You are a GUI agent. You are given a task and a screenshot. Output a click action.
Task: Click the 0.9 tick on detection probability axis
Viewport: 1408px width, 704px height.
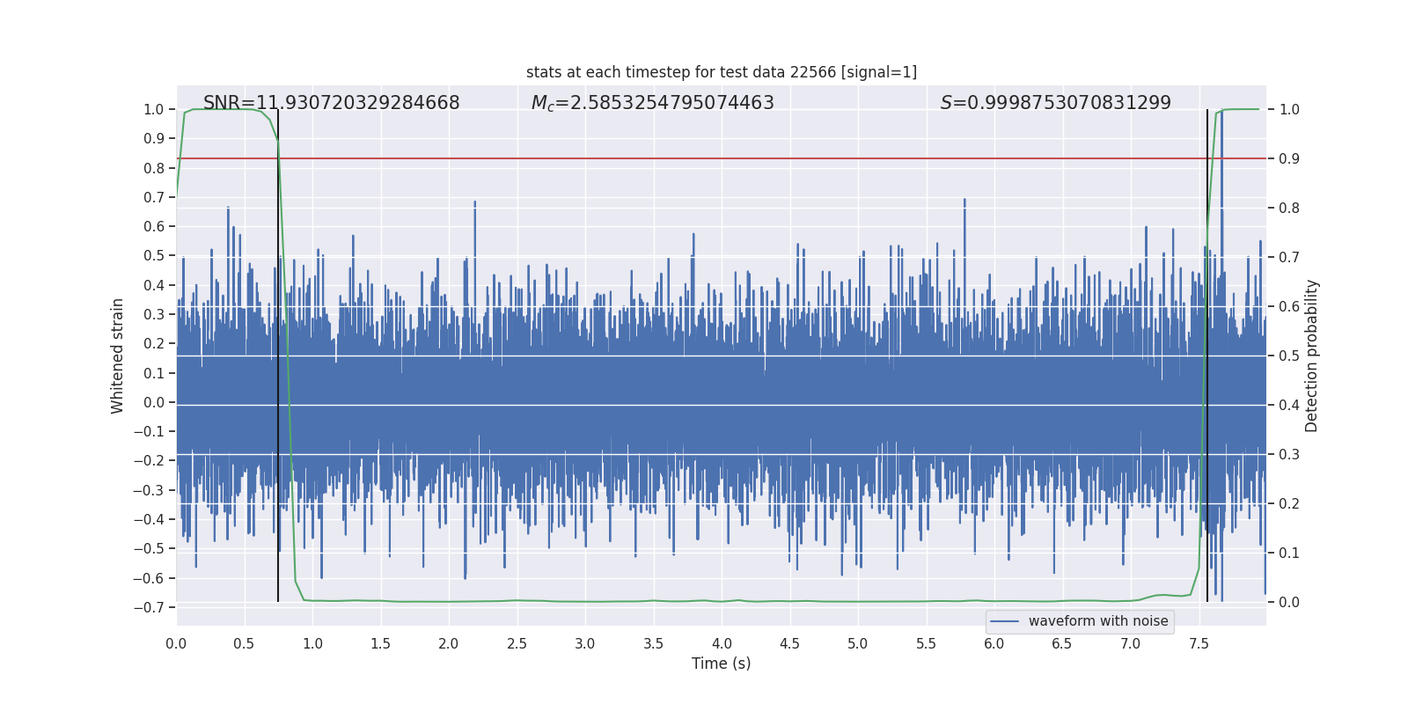click(x=1289, y=159)
